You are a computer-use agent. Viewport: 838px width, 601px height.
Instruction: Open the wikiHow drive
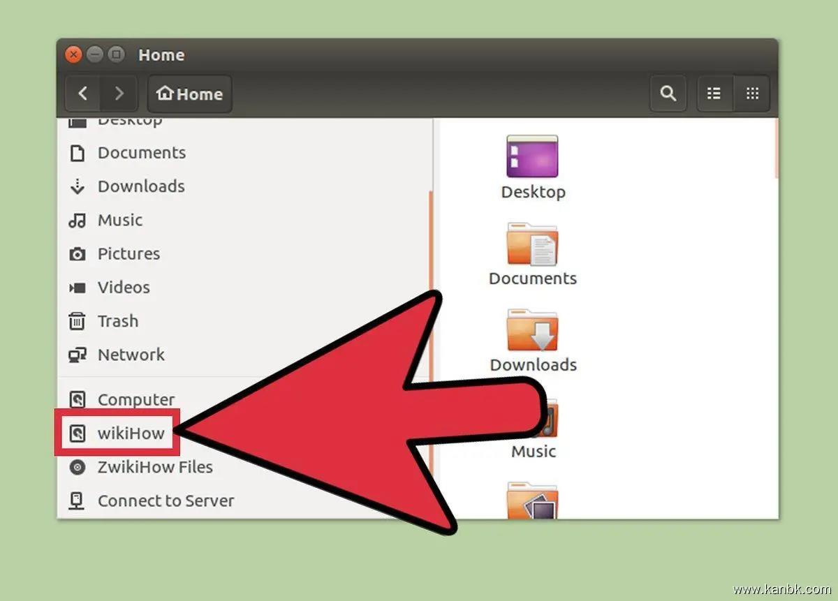point(130,433)
